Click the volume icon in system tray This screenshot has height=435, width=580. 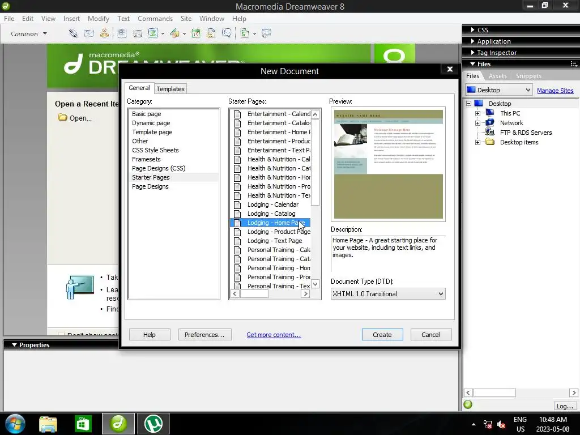tap(502, 424)
